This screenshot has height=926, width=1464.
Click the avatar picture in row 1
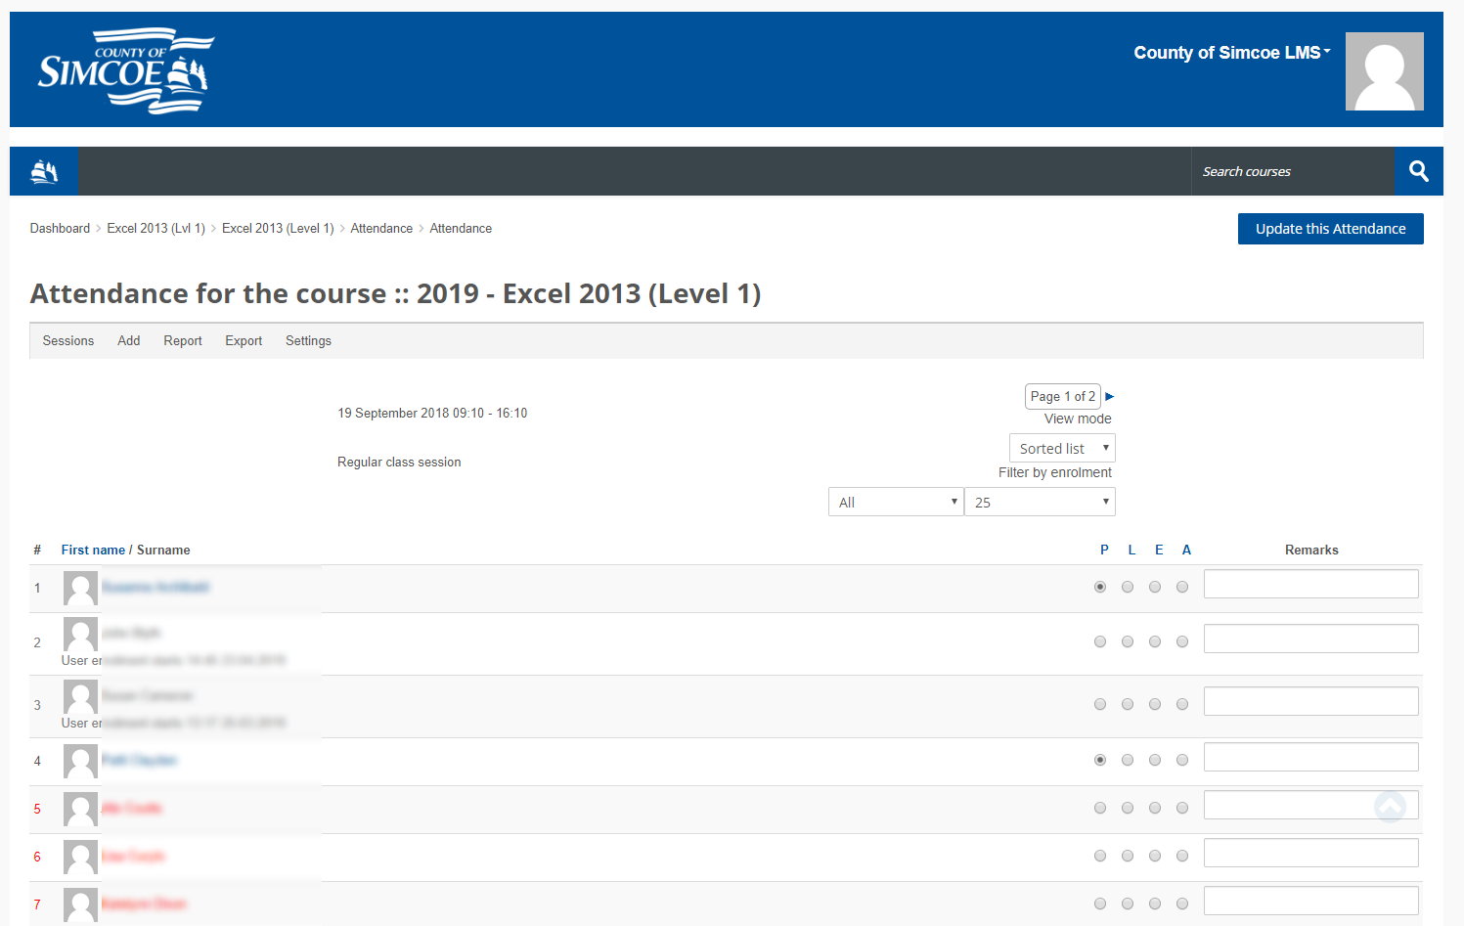tap(80, 588)
